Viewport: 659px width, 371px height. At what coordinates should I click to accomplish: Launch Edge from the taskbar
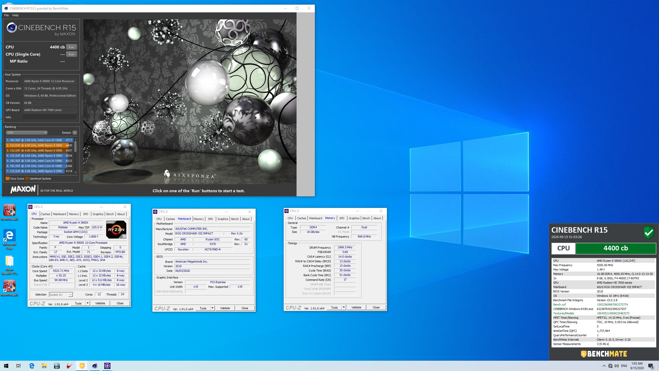[32, 366]
